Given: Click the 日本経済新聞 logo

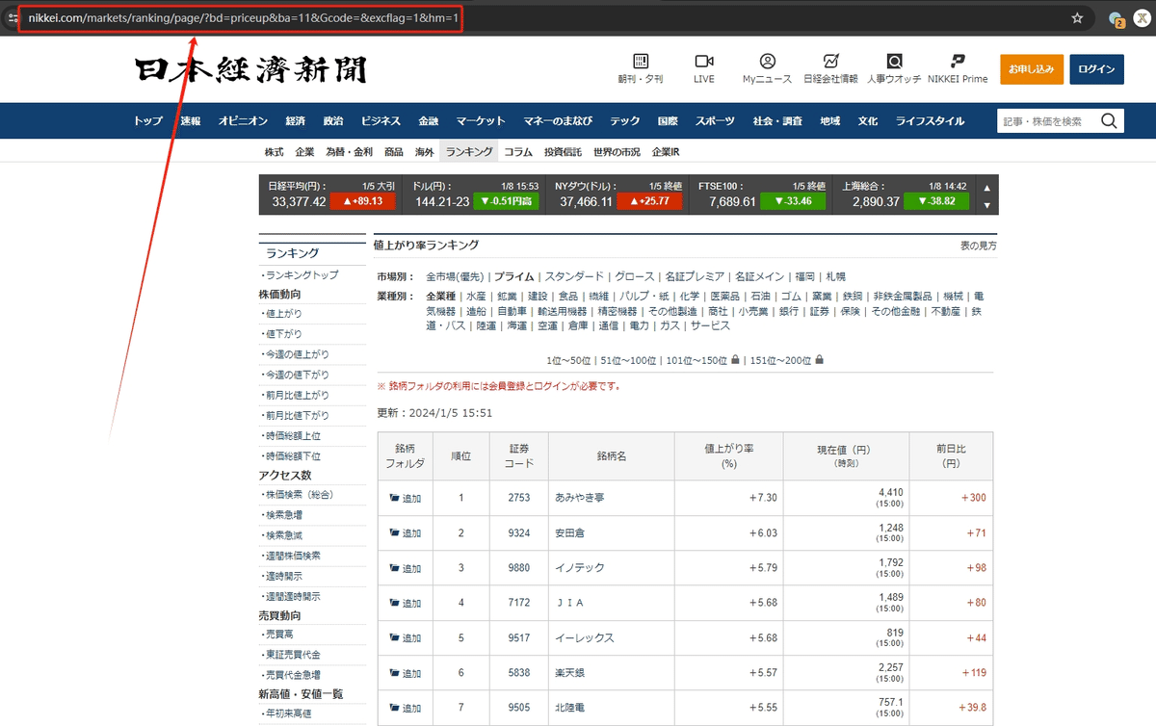Looking at the screenshot, I should coord(250,69).
